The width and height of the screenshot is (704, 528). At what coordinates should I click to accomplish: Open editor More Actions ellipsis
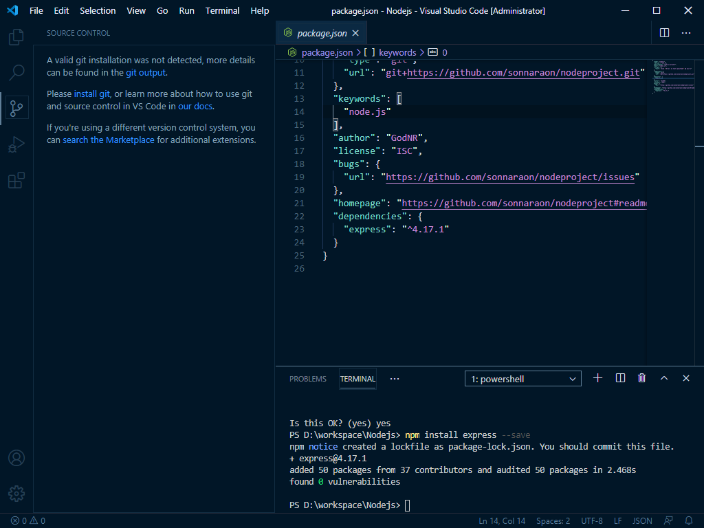pyautogui.click(x=686, y=33)
